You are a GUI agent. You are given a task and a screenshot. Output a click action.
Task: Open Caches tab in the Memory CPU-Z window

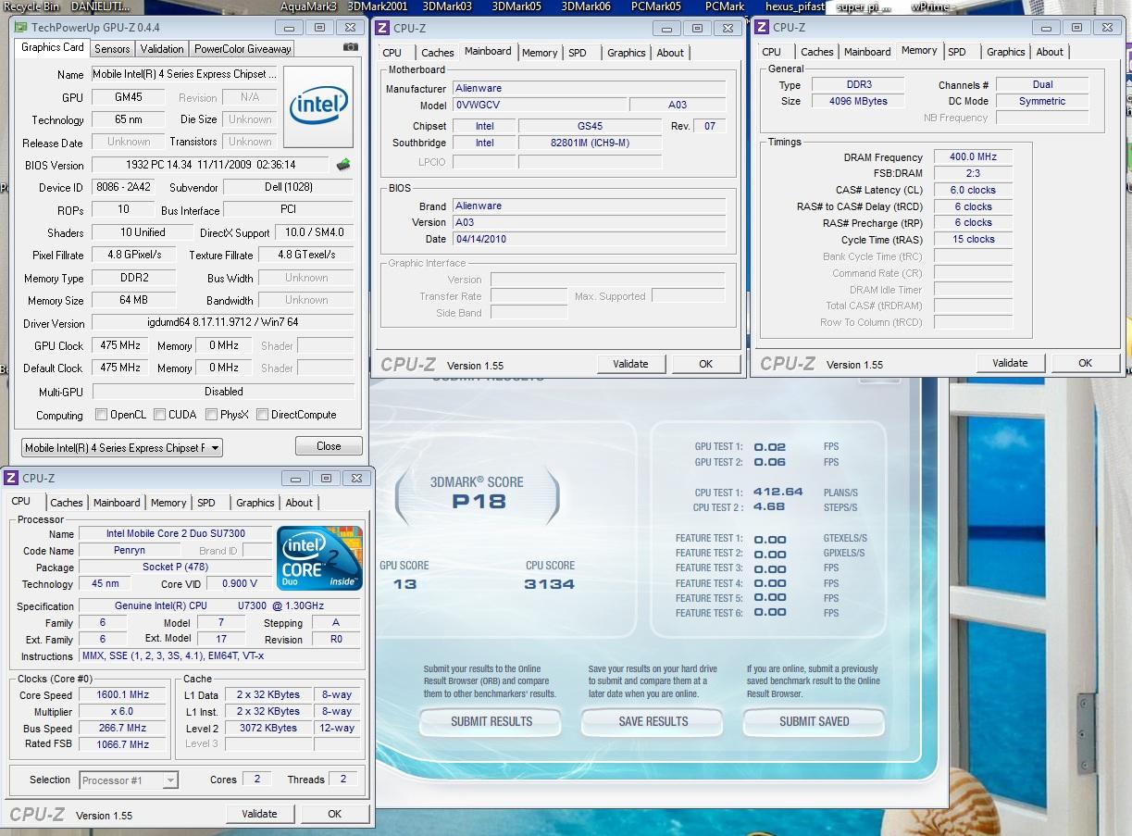(x=817, y=52)
